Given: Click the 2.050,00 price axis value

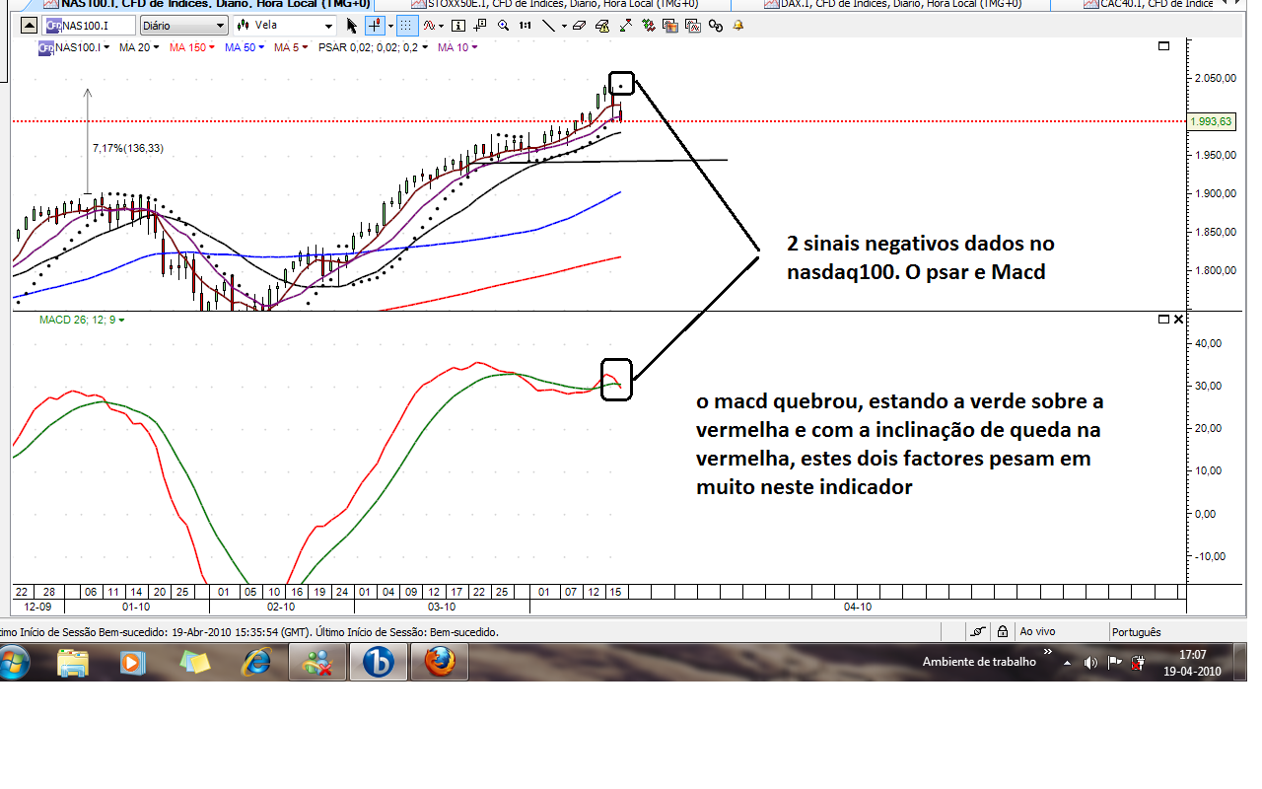Looking at the screenshot, I should [x=1217, y=78].
